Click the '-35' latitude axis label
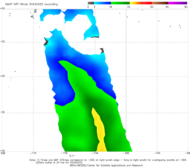190x167 pixels. [x=2, y=112]
